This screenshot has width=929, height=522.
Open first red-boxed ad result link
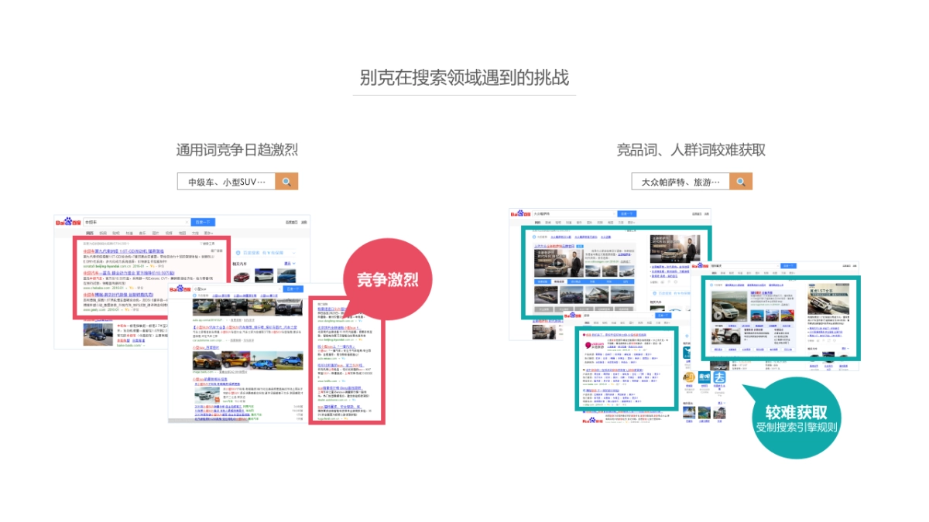124,251
